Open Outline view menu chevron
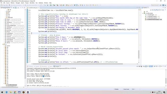Image resolution: width=167 pixels, height=94 pixels. [x=165, y=10]
